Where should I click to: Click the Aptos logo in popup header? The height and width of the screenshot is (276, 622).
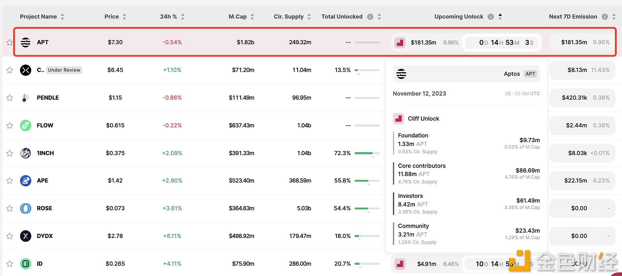401,74
